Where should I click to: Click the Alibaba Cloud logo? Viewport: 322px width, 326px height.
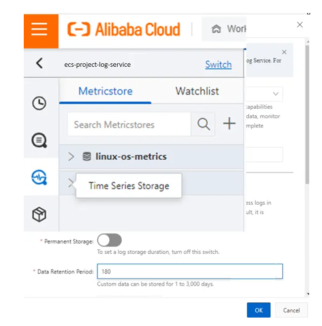(x=124, y=30)
